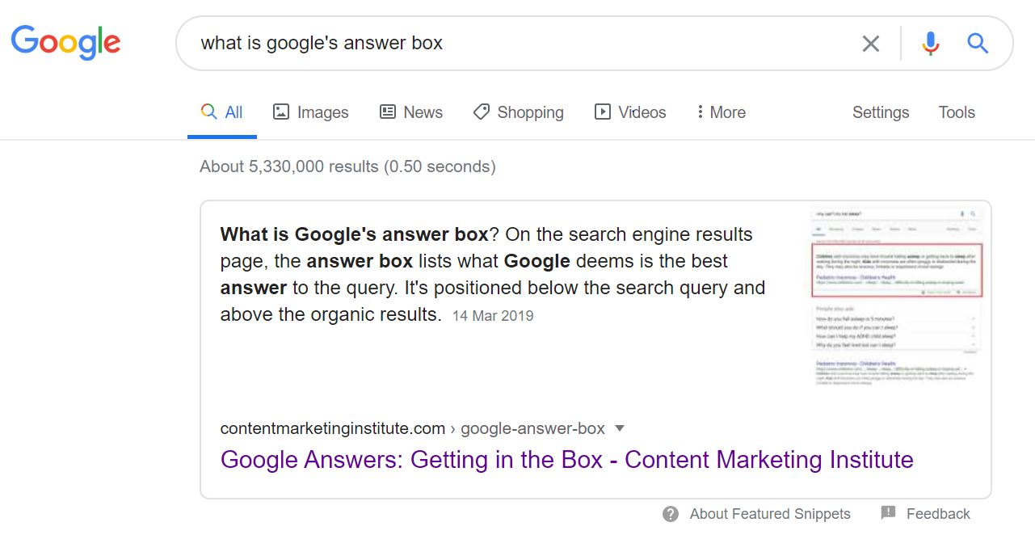This screenshot has width=1035, height=535.
Task: Click the Shopping tag icon
Action: (x=482, y=112)
